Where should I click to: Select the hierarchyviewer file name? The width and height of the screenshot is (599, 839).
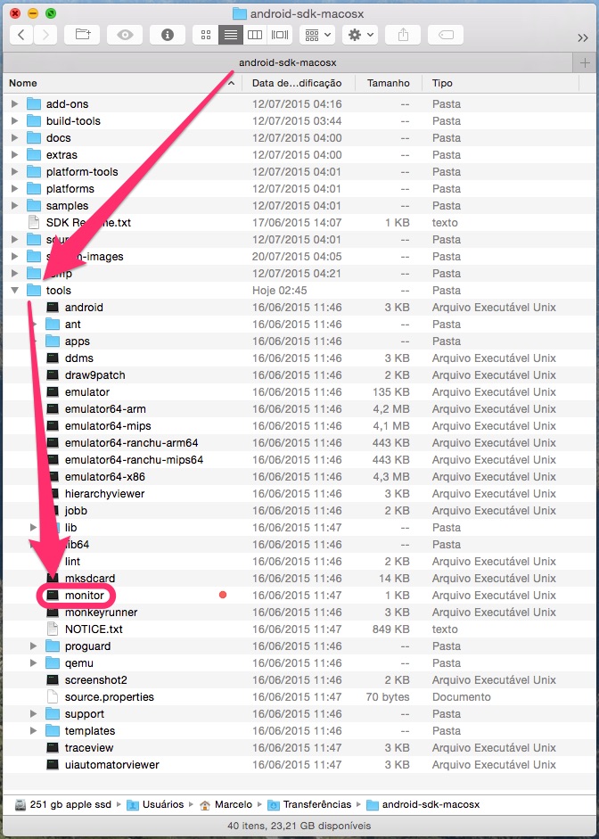pyautogui.click(x=105, y=494)
